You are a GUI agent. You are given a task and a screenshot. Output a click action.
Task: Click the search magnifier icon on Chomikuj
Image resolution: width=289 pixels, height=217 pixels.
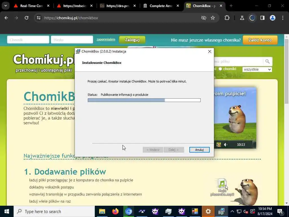268,61
